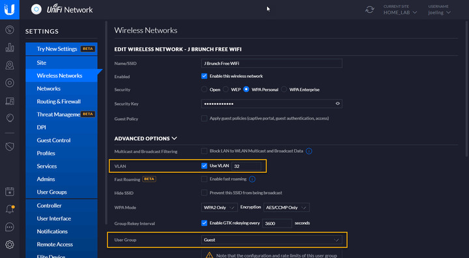This screenshot has width=469, height=258.
Task: Open the Statistics bar chart icon
Action: (10, 47)
